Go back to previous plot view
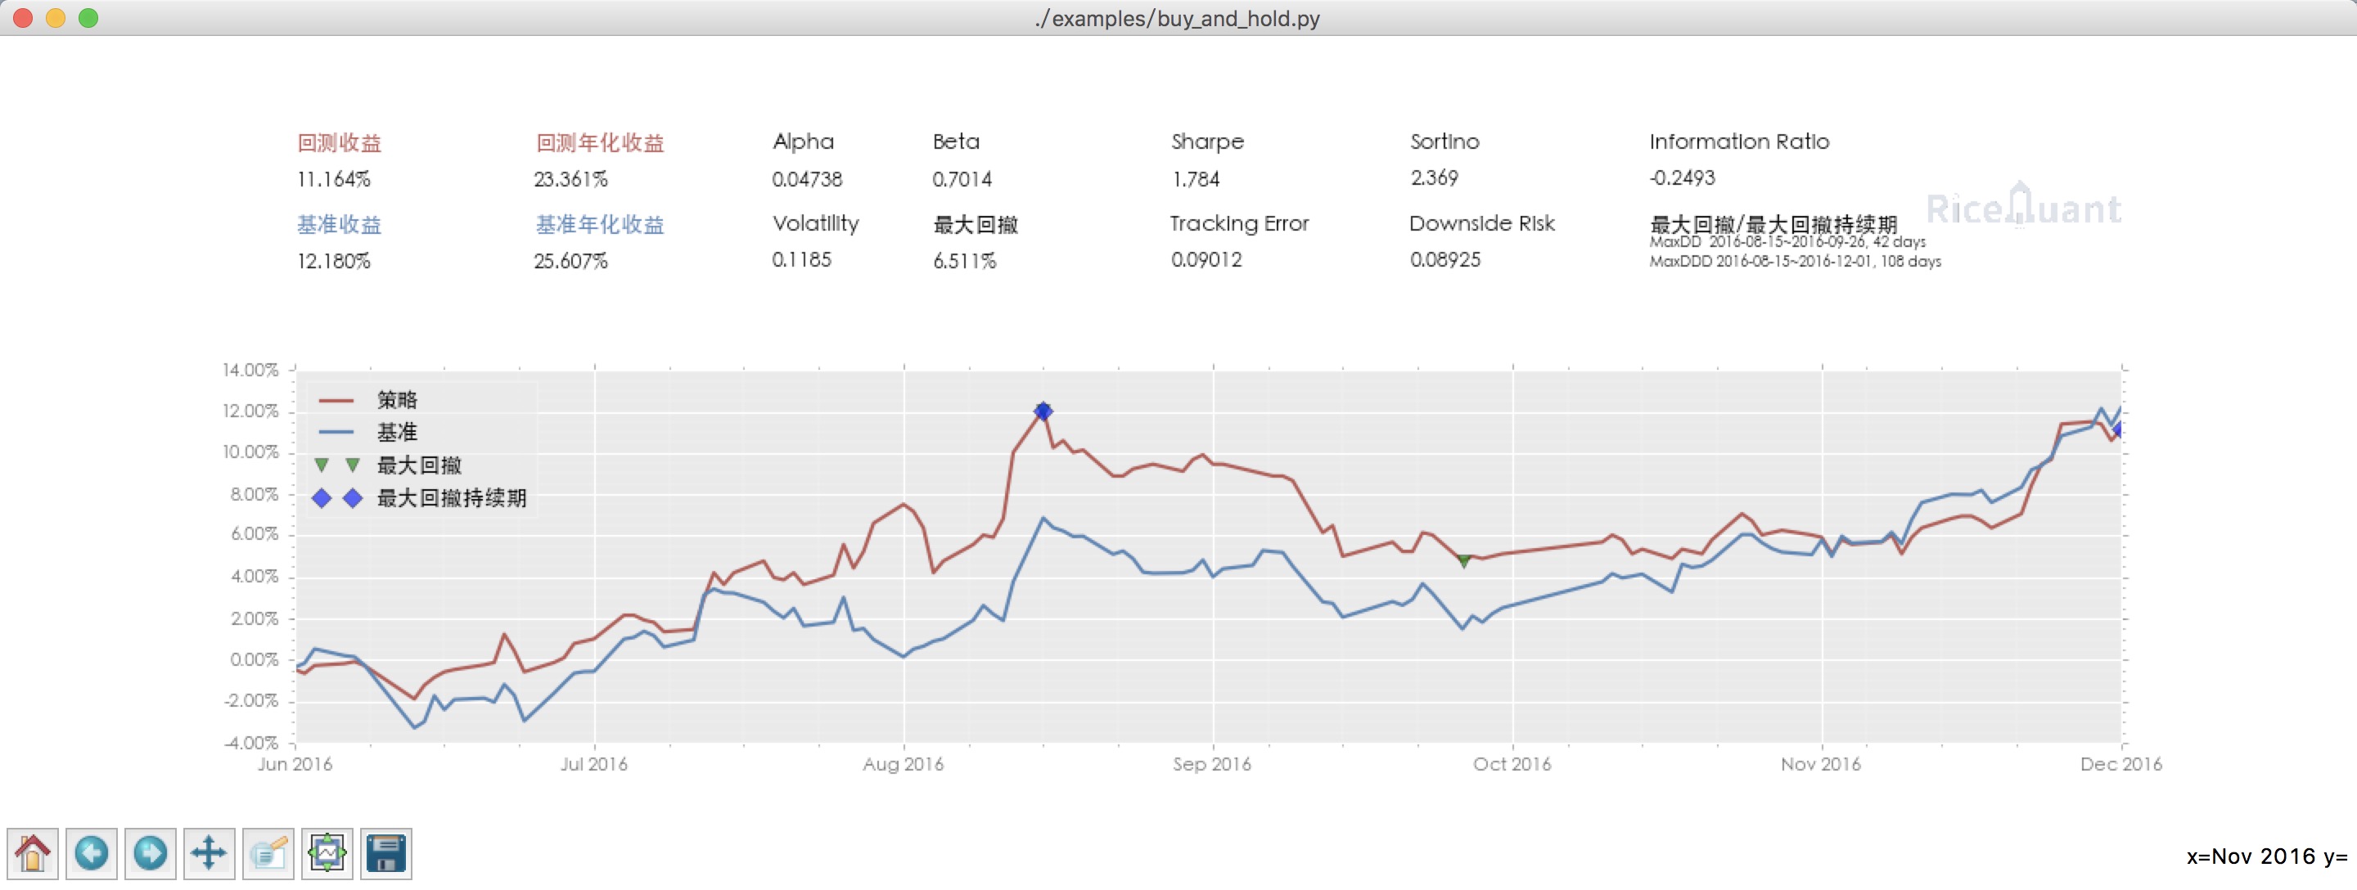 (92, 852)
